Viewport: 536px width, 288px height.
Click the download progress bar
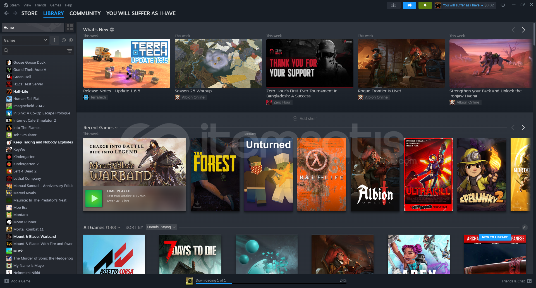271,284
